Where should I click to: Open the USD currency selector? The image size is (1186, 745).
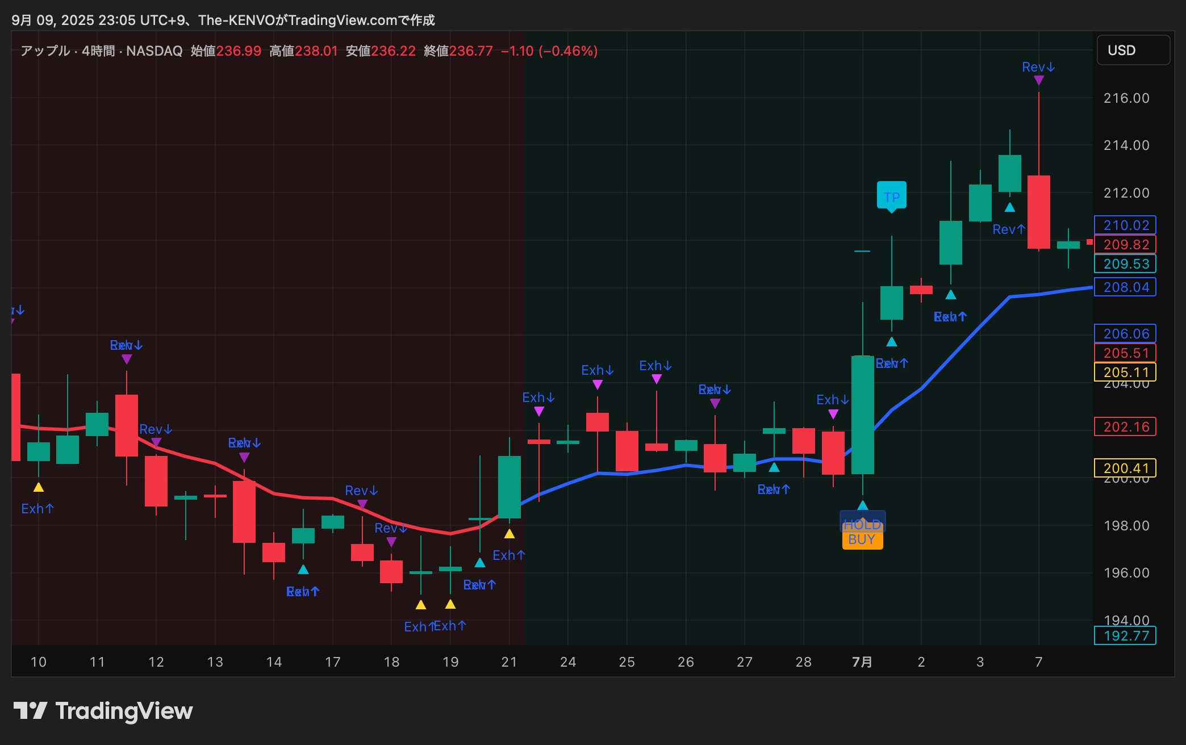[x=1133, y=51]
